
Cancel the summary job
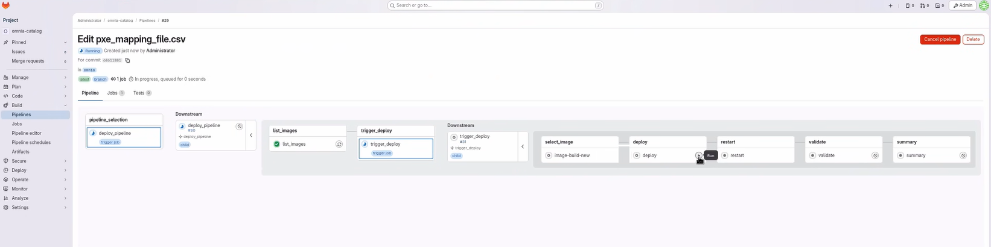963,155
